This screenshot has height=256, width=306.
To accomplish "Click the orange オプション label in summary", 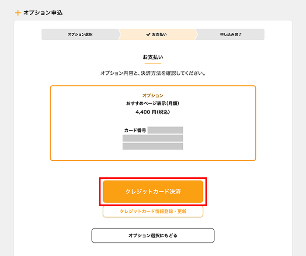I will tap(153, 95).
